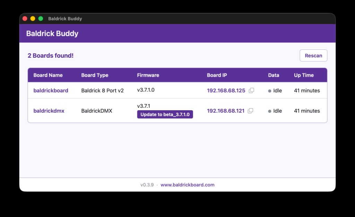Click the Rescan button
The width and height of the screenshot is (355, 217).
[313, 56]
